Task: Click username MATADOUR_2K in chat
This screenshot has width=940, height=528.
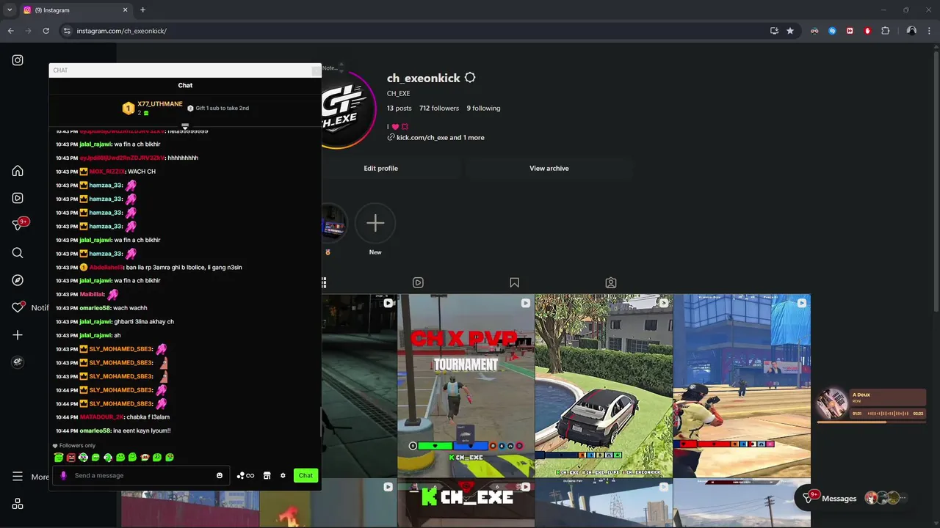Action: 102,417
